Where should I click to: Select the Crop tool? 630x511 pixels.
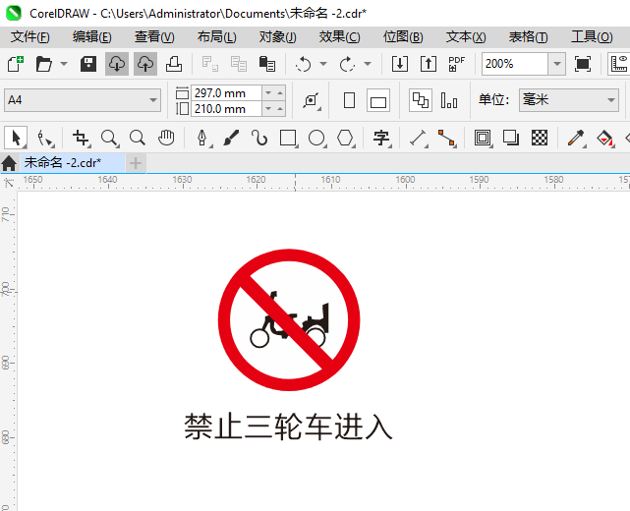point(82,139)
